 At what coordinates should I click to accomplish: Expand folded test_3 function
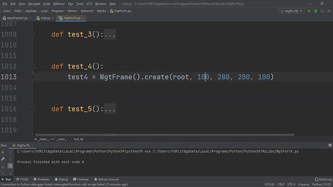(32, 34)
